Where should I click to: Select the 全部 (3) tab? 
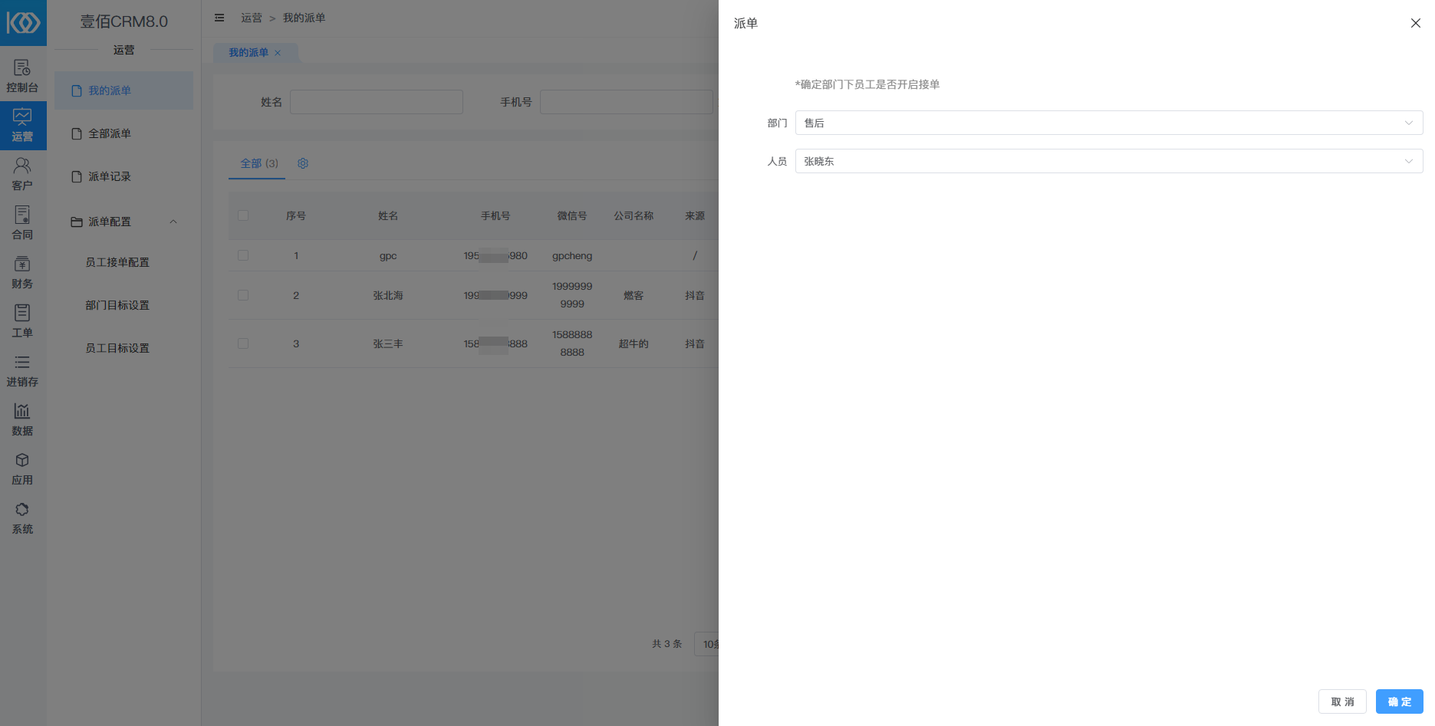258,163
